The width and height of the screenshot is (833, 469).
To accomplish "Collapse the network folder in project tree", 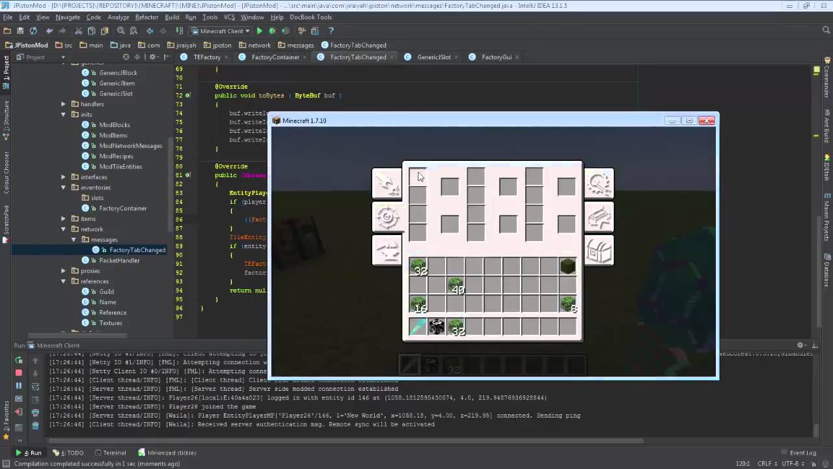I will point(64,229).
